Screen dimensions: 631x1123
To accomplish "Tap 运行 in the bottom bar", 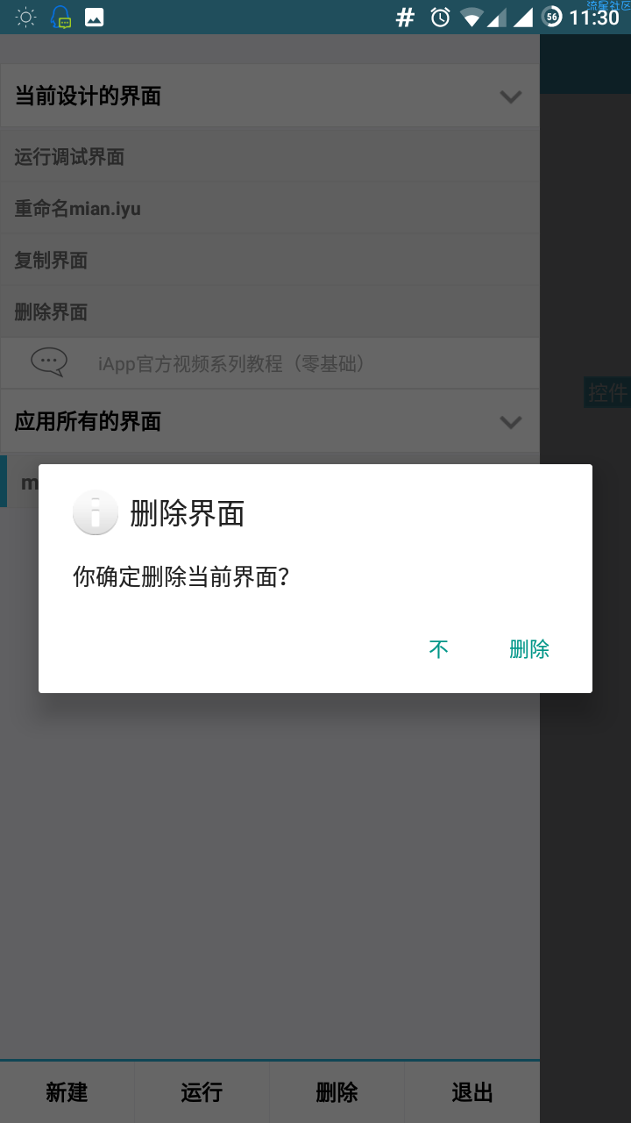I will tap(202, 1092).
